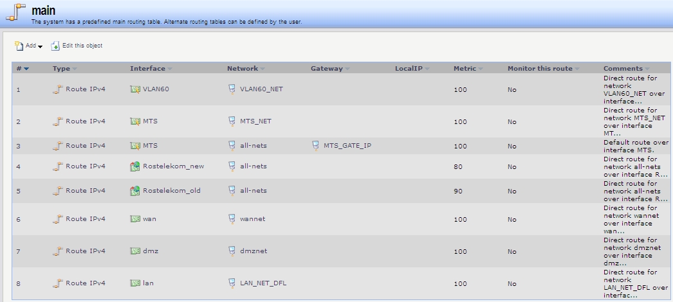Click the MTS_GATE_IP gateway icon
Viewport: 673px width, 302px height.
[x=315, y=146]
